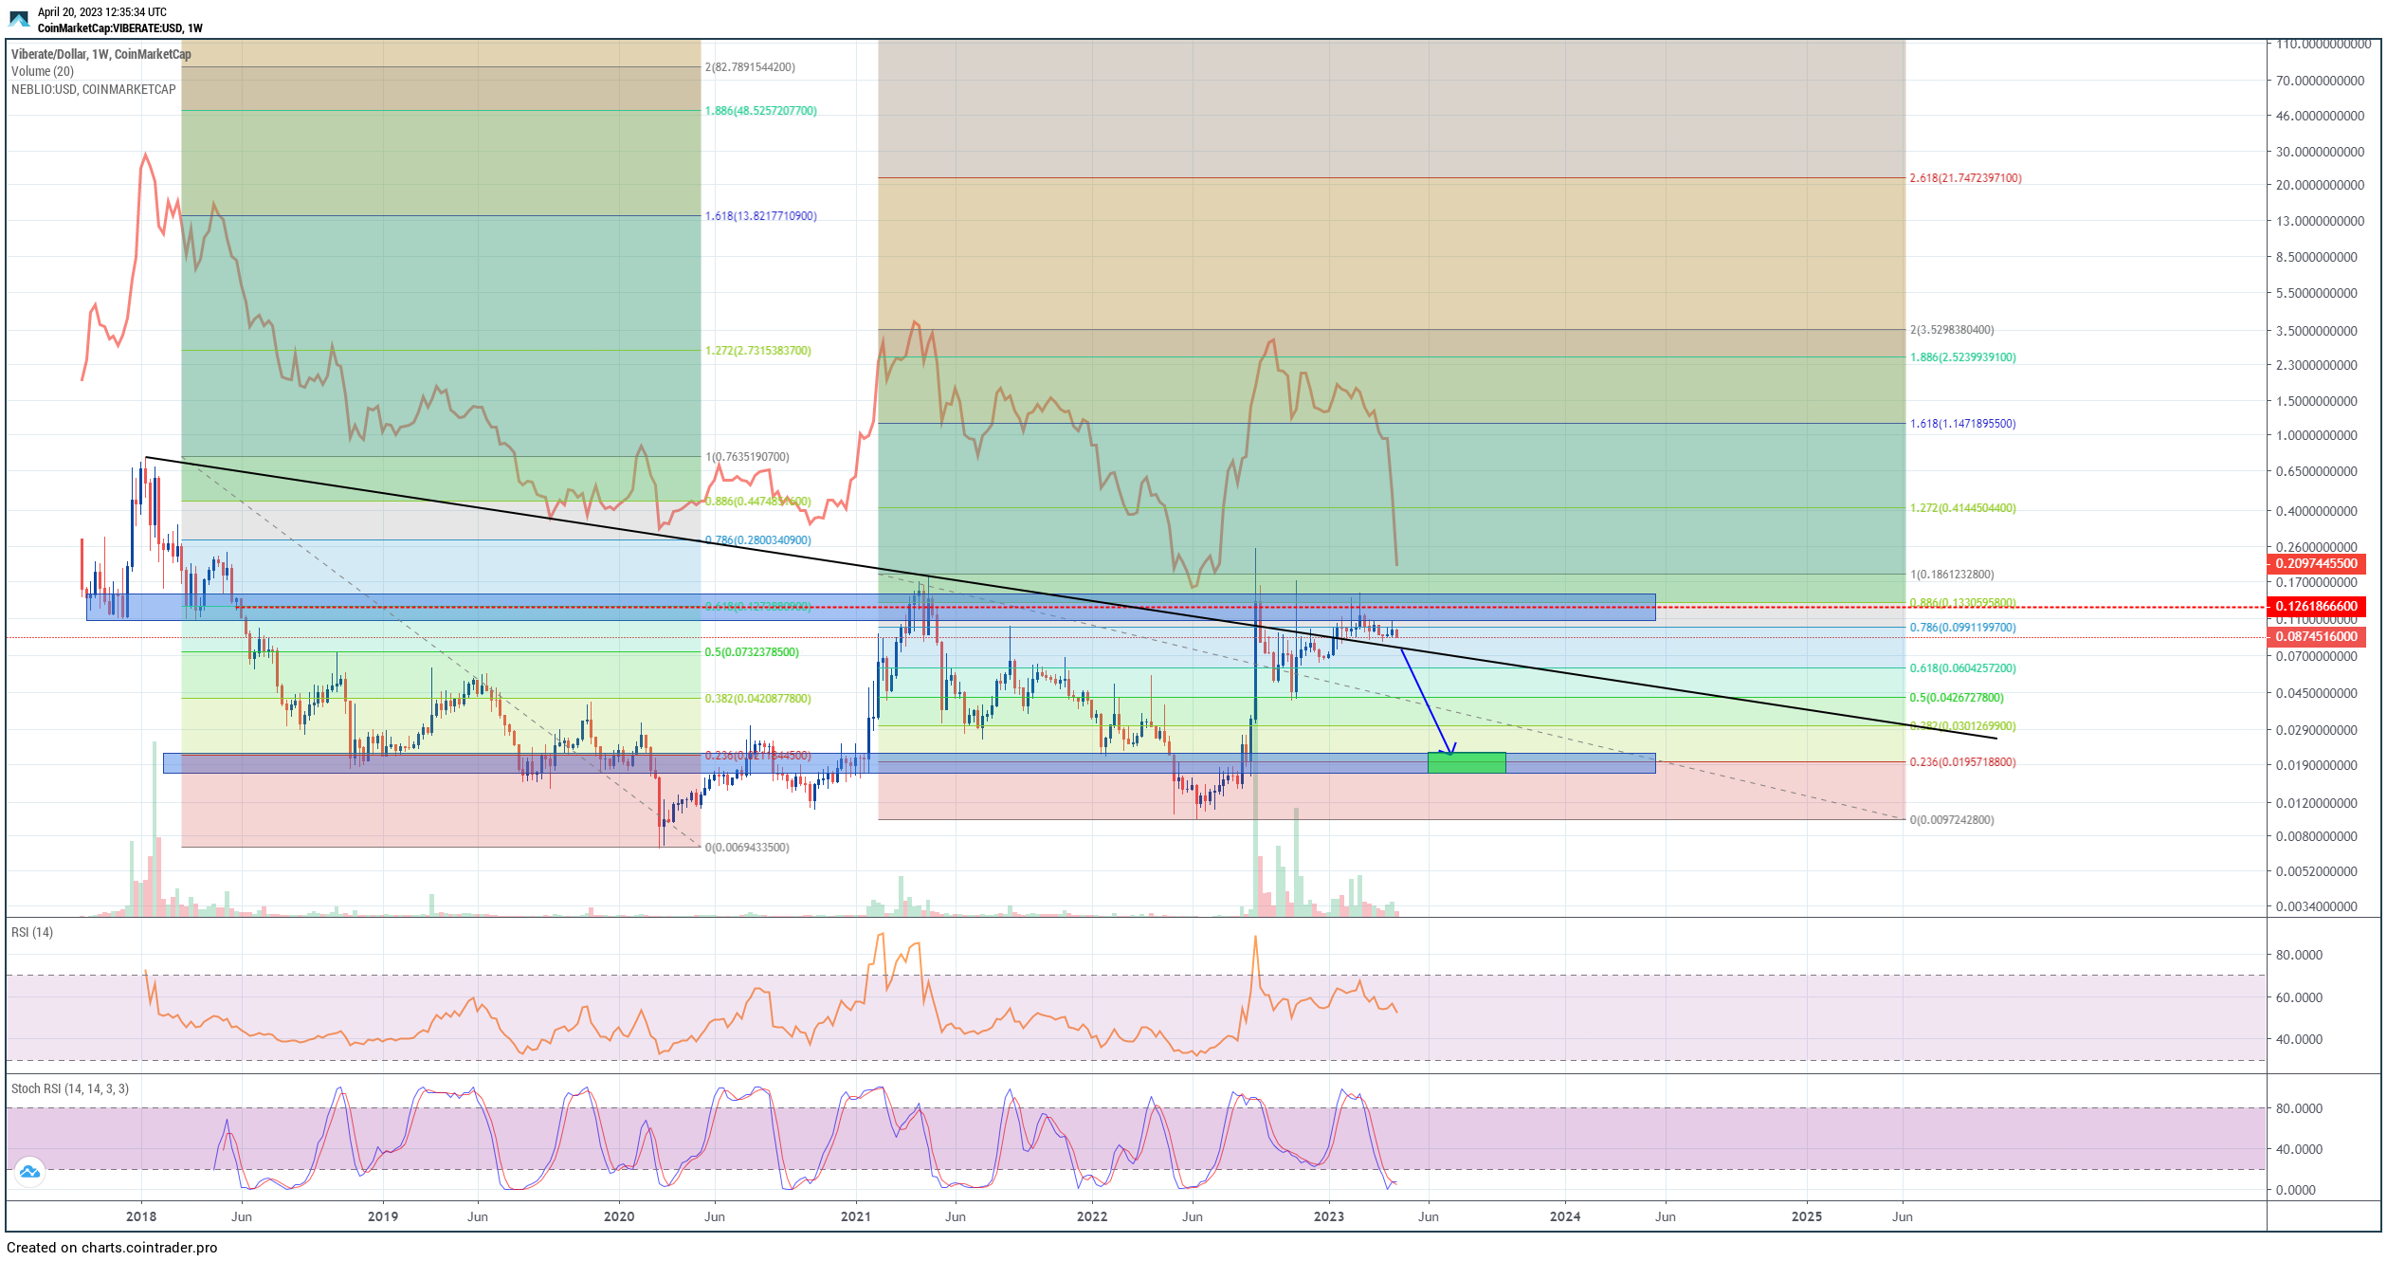Click the 0.618(0.0604257200) Fibonacci label
This screenshot has width=2387, height=1261.
coord(1962,668)
